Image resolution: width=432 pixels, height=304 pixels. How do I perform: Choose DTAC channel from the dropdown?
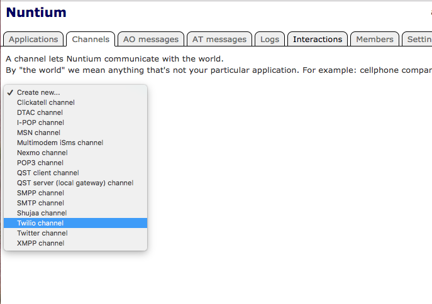coord(75,112)
